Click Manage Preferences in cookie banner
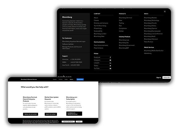 coord(68,122)
